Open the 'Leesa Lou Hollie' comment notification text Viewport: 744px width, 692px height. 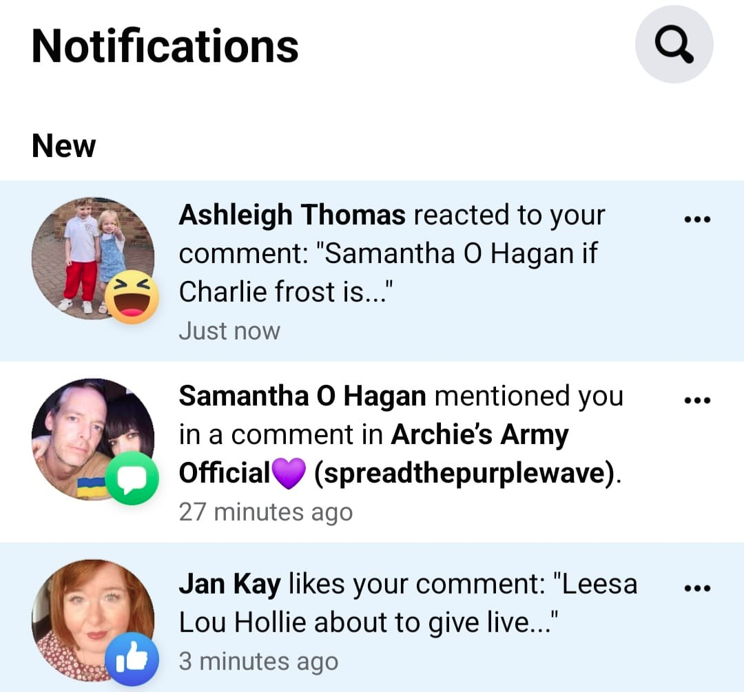pos(408,603)
